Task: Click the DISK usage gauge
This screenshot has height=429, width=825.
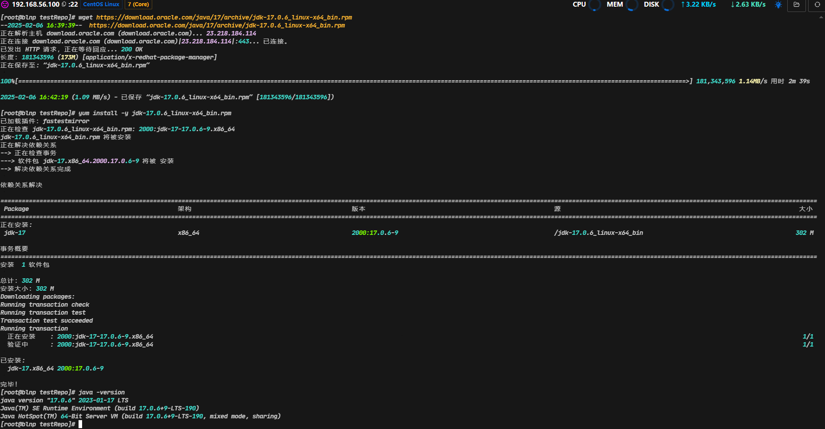Action: pos(668,5)
